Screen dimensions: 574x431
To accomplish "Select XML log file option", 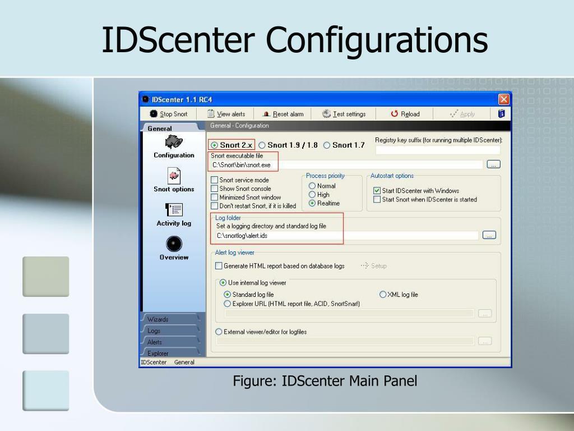I will 382,294.
